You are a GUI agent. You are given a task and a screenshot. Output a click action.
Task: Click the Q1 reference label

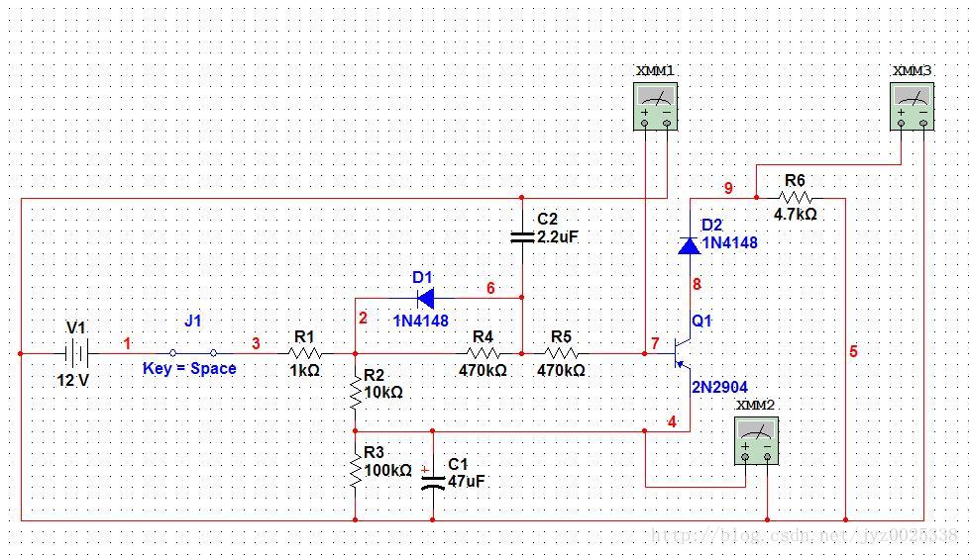701,321
